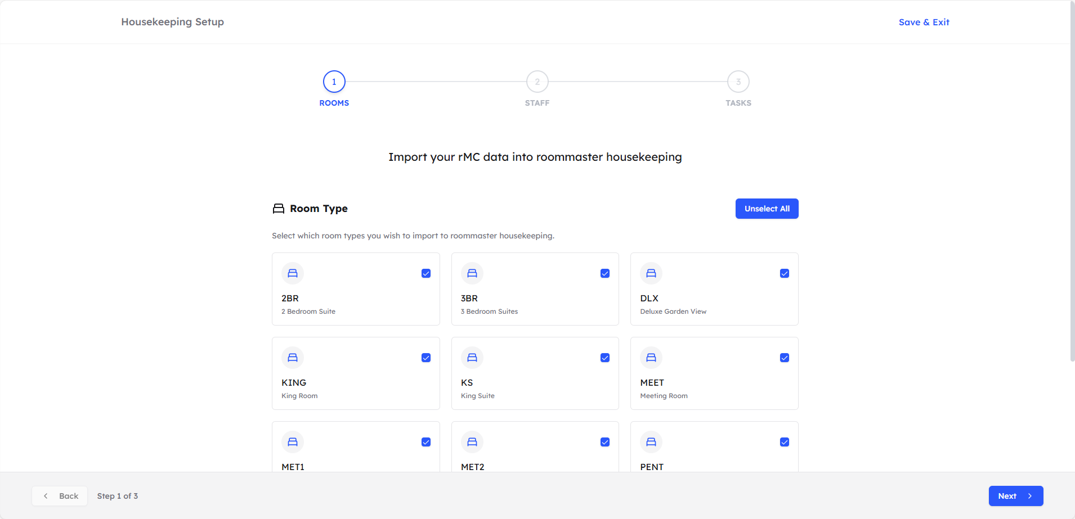Click Save & Exit link
Screen dimensions: 1075x519
click(924, 22)
